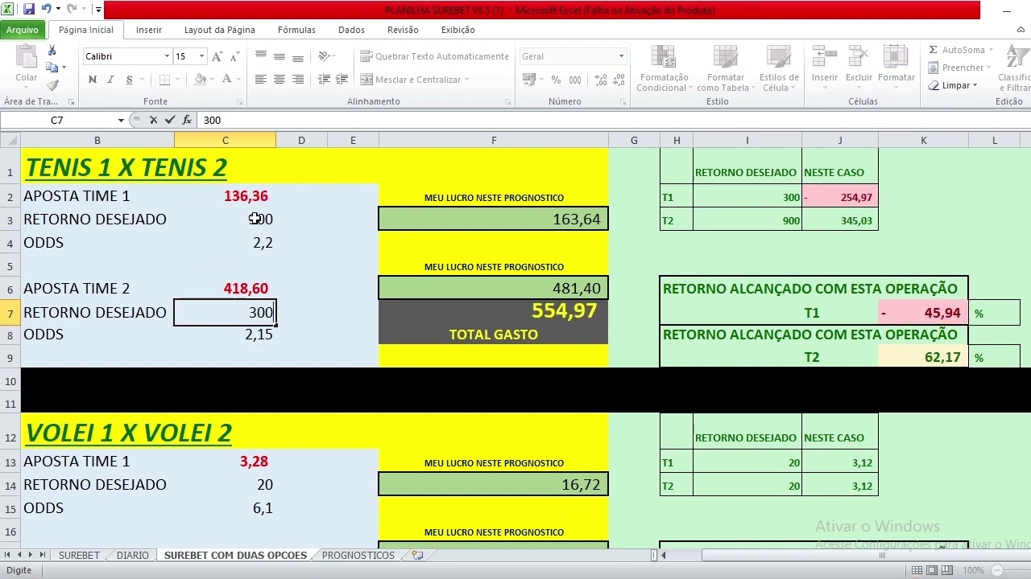Viewport: 1031px width, 579px height.
Task: Toggle align text left
Action: (261, 80)
